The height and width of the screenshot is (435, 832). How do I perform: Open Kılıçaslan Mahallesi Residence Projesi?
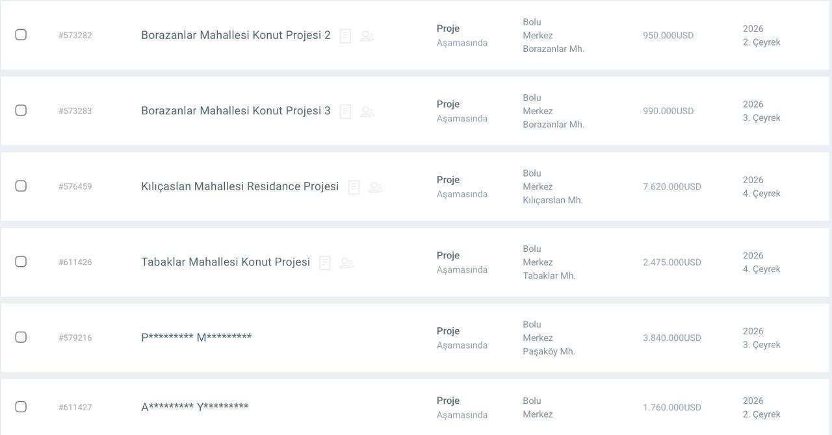coord(240,186)
